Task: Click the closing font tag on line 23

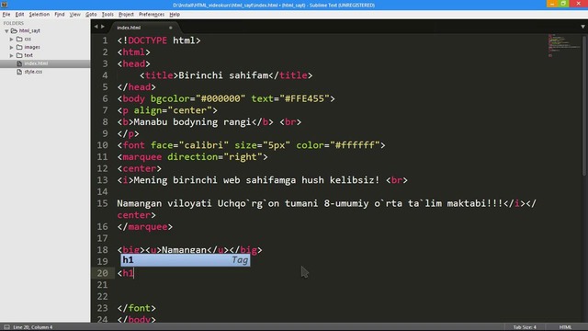Action: [x=137, y=308]
